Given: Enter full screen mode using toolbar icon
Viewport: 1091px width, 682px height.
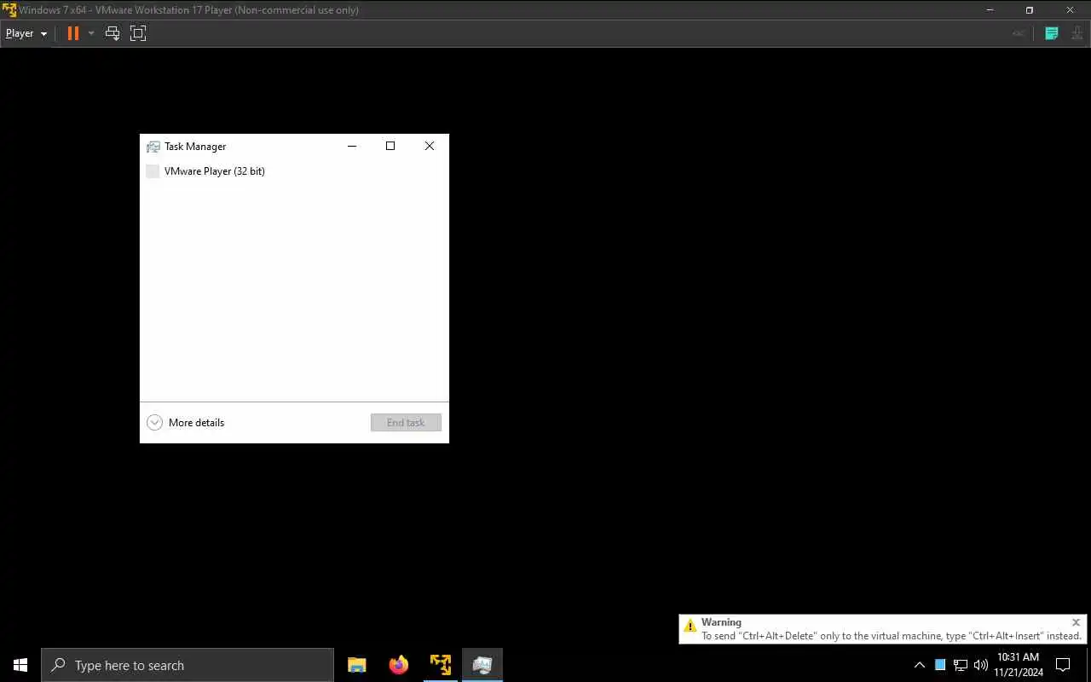Looking at the screenshot, I should point(138,33).
